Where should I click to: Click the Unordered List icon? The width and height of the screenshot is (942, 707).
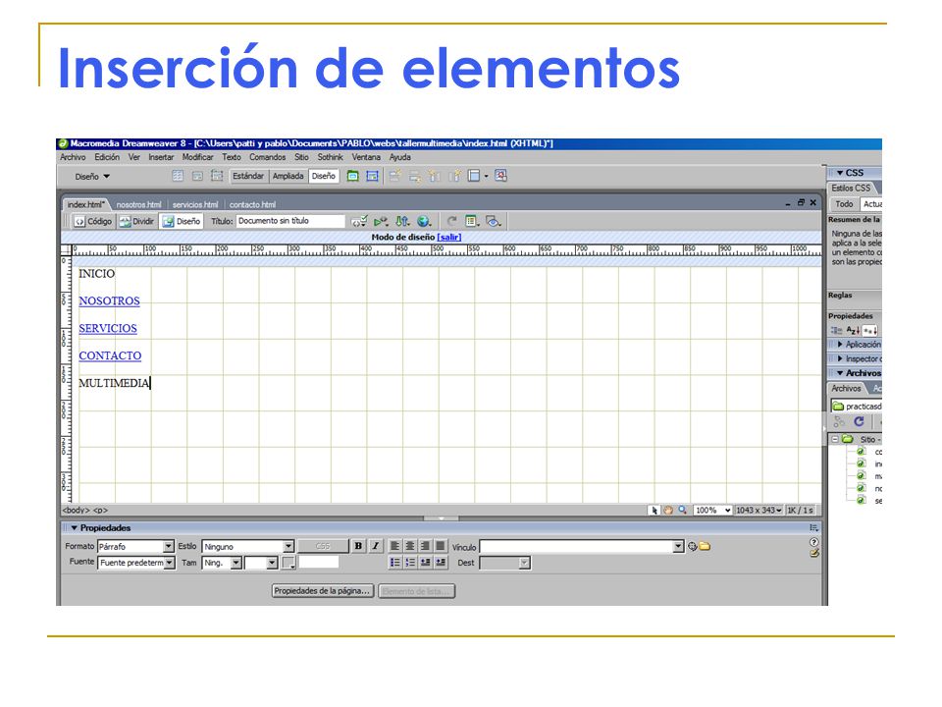click(x=394, y=562)
